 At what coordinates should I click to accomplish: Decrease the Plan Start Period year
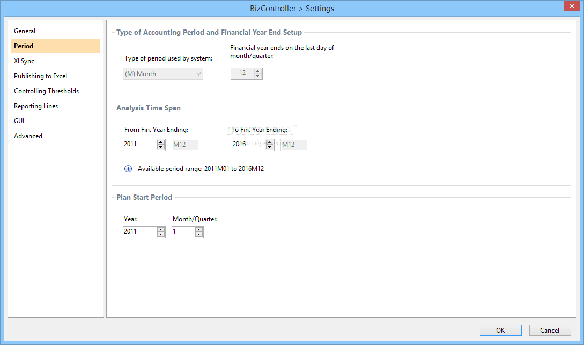[160, 235]
